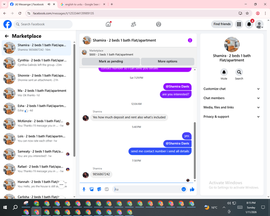
Task: Expand Customize chat section
Action: [232, 89]
